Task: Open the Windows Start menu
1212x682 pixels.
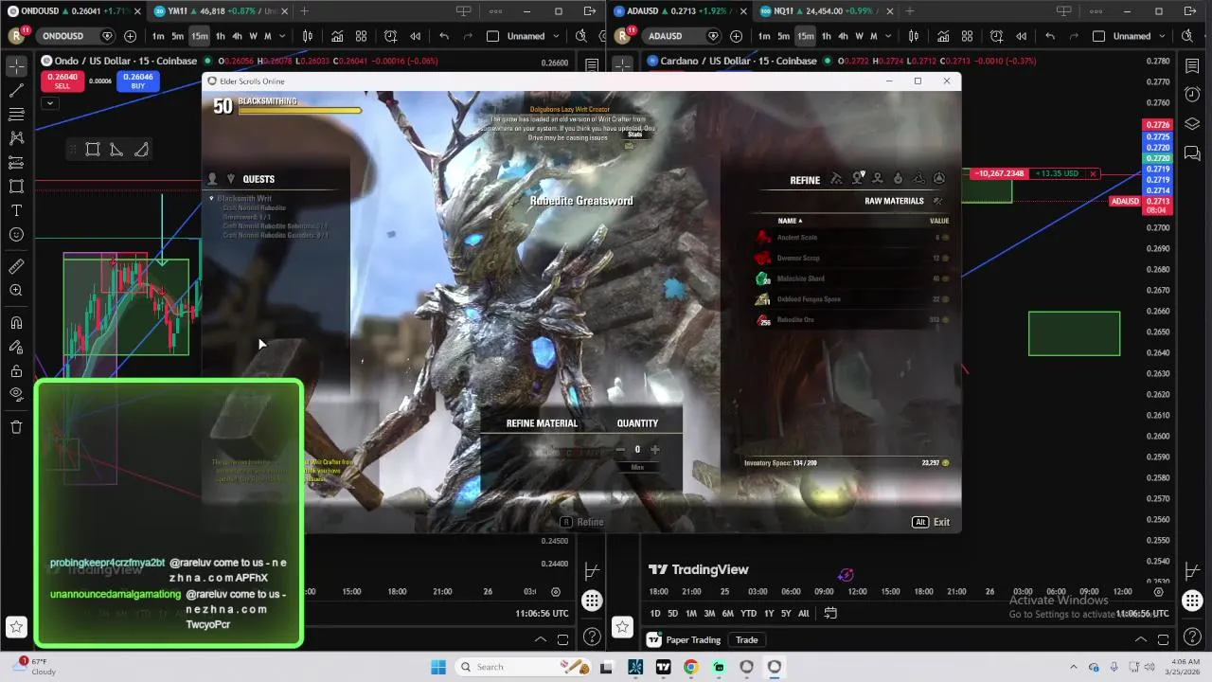Action: tap(438, 667)
